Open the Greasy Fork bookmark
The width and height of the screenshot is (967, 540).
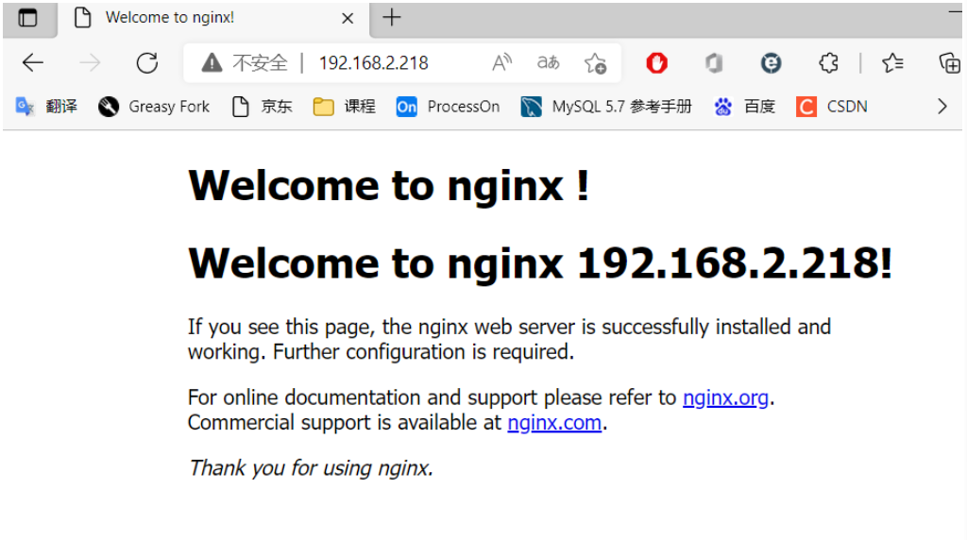pos(154,107)
